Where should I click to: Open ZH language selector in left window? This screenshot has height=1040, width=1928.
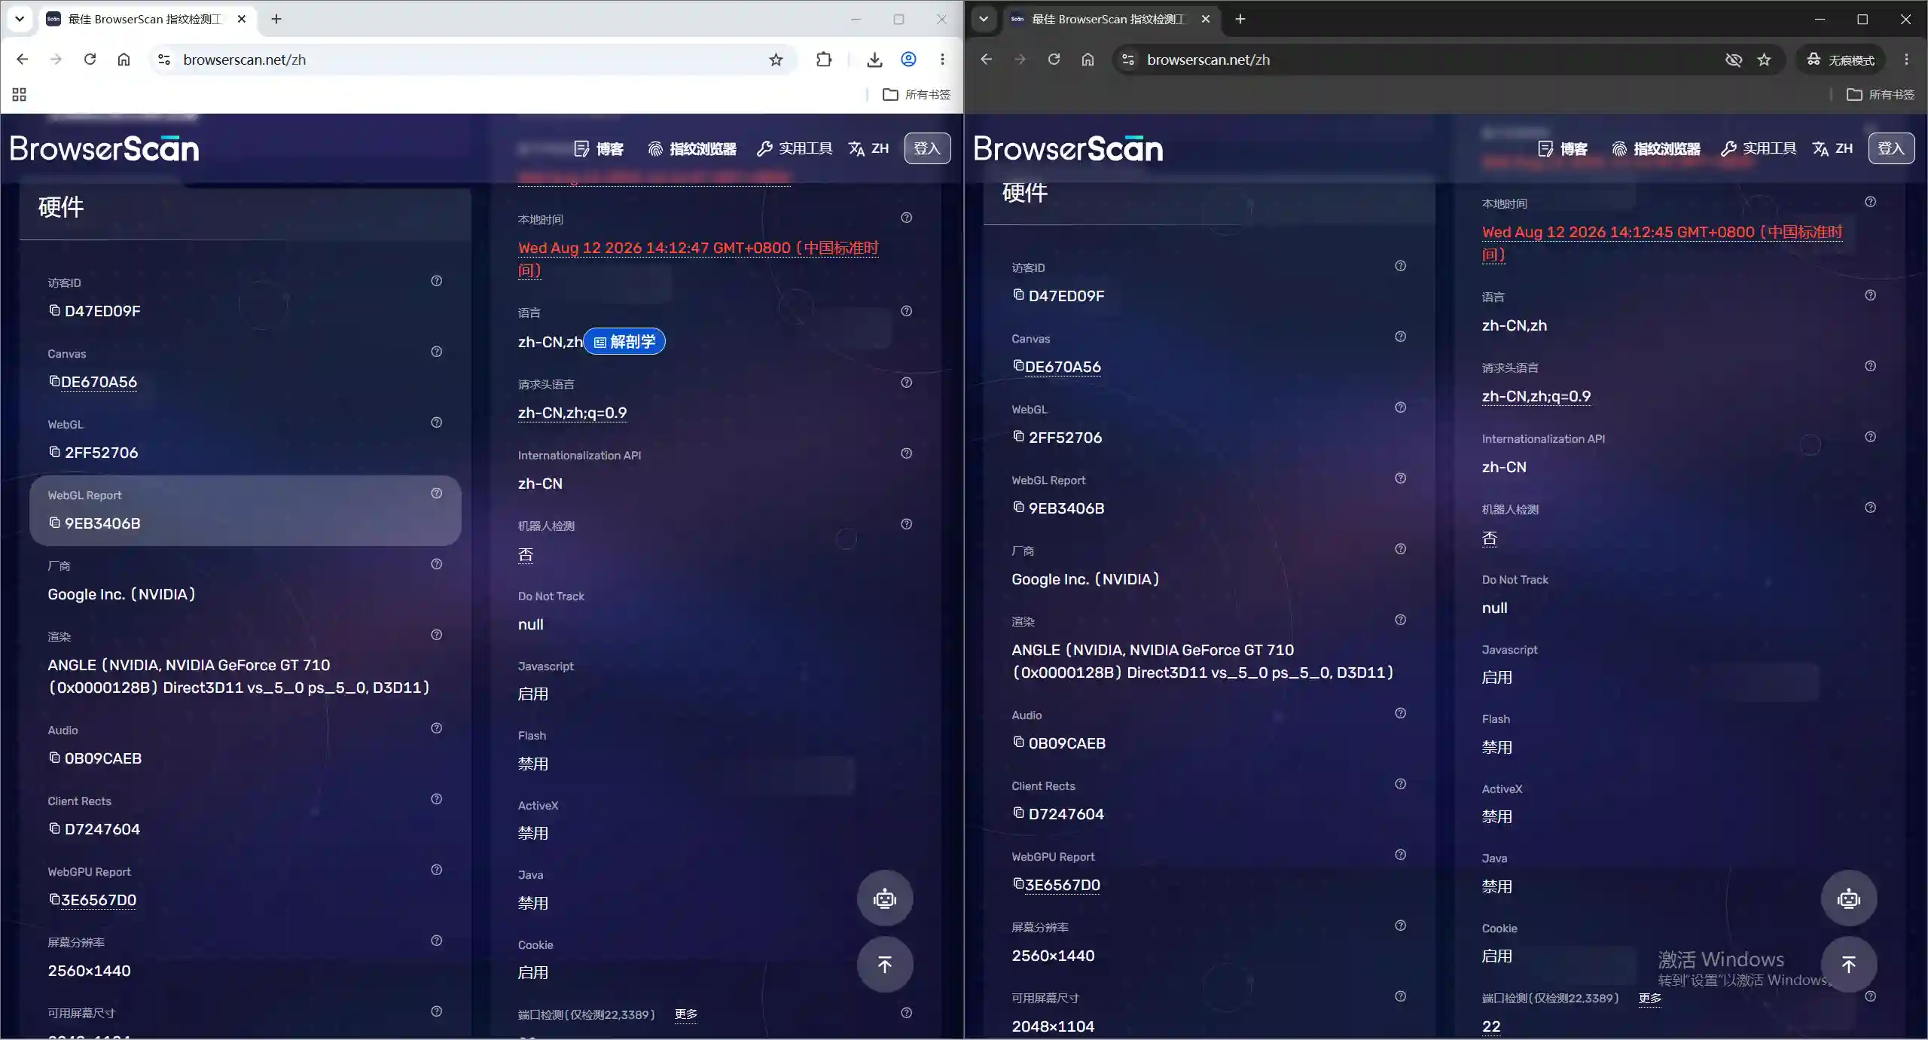click(869, 148)
